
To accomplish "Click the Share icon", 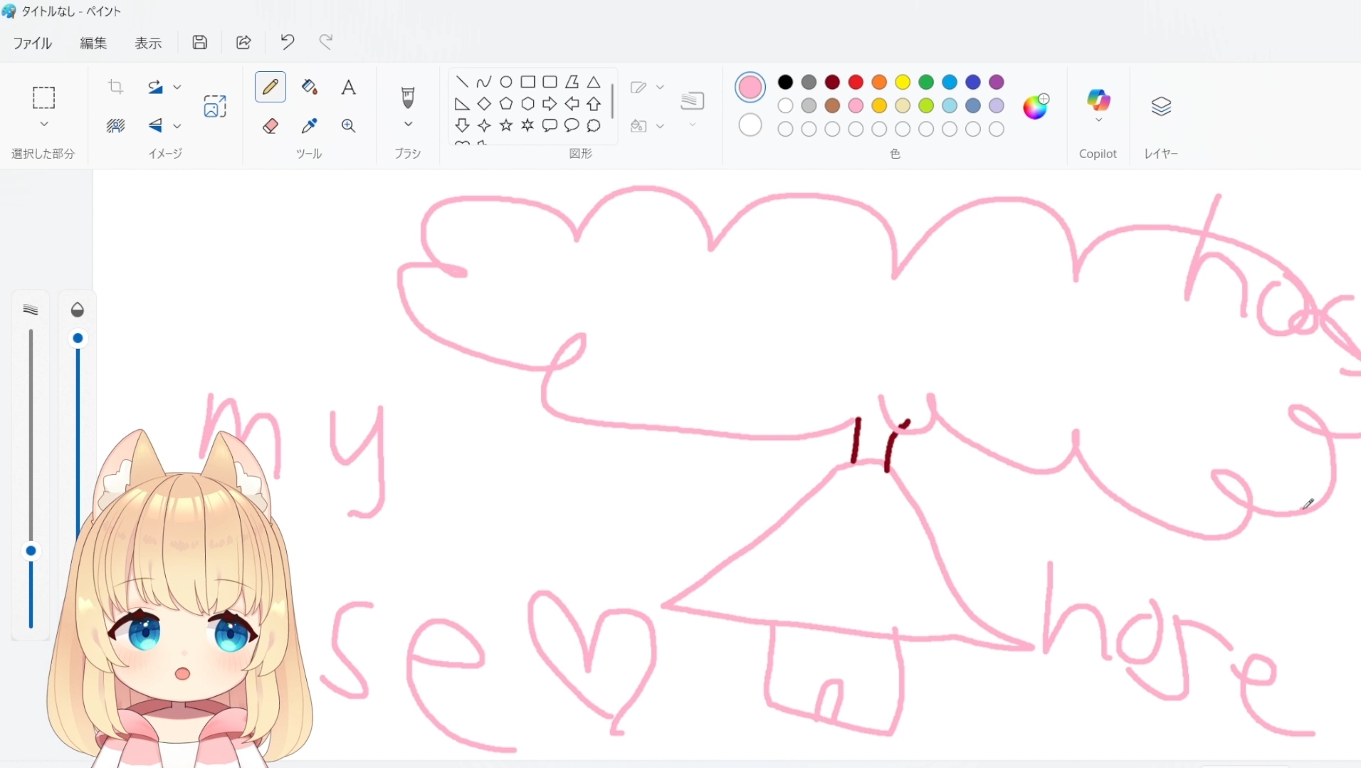I will coord(243,42).
